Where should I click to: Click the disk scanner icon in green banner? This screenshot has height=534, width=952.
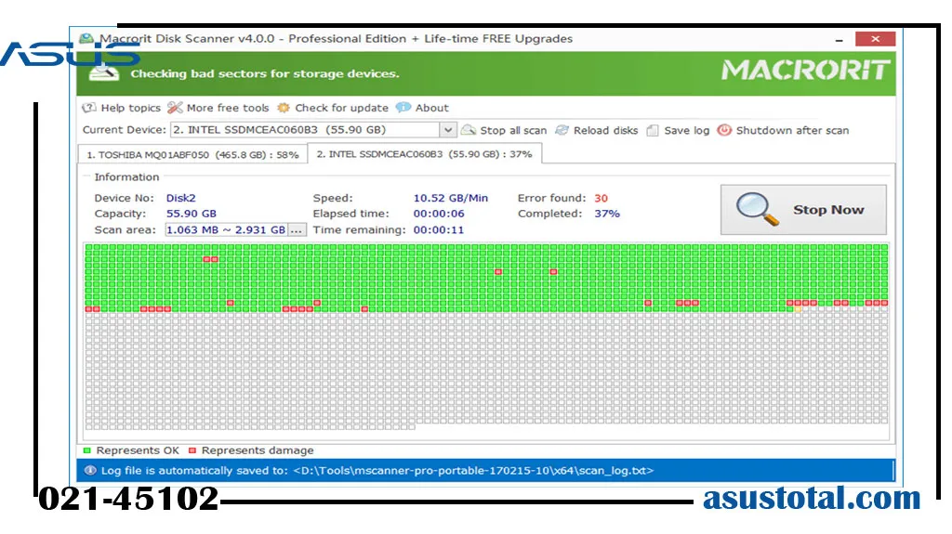point(104,72)
